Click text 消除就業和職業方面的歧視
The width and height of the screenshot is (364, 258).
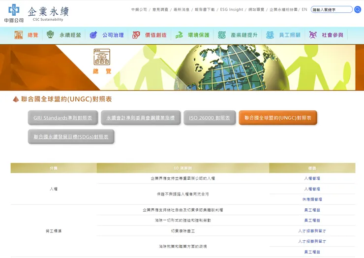point(183,246)
